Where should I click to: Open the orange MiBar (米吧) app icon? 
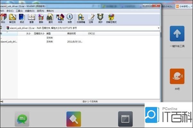pyautogui.click(x=177, y=76)
